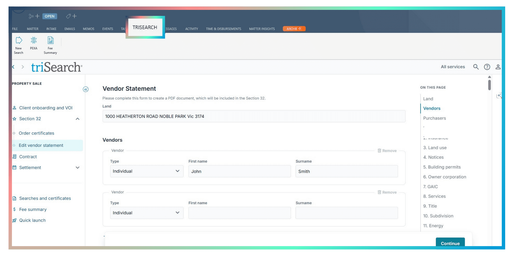Open the help question mark icon
Viewport: 512px width, 256px height.
click(487, 67)
